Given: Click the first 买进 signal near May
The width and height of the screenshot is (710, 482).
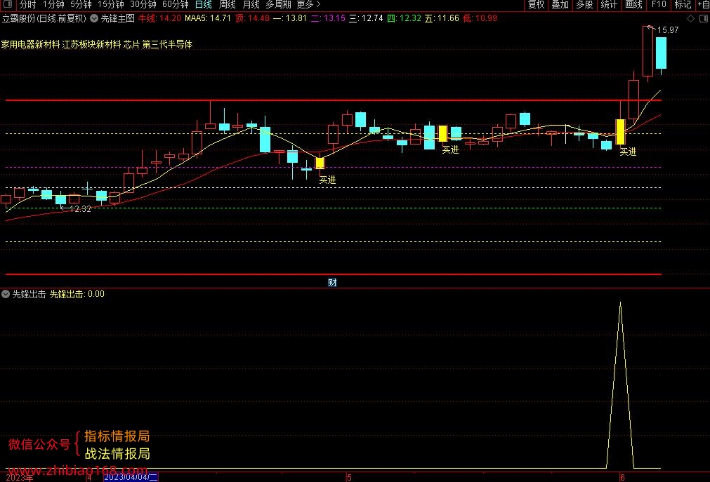Looking at the screenshot, I should click(x=327, y=180).
